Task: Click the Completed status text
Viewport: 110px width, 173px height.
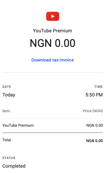Action: pyautogui.click(x=14, y=166)
